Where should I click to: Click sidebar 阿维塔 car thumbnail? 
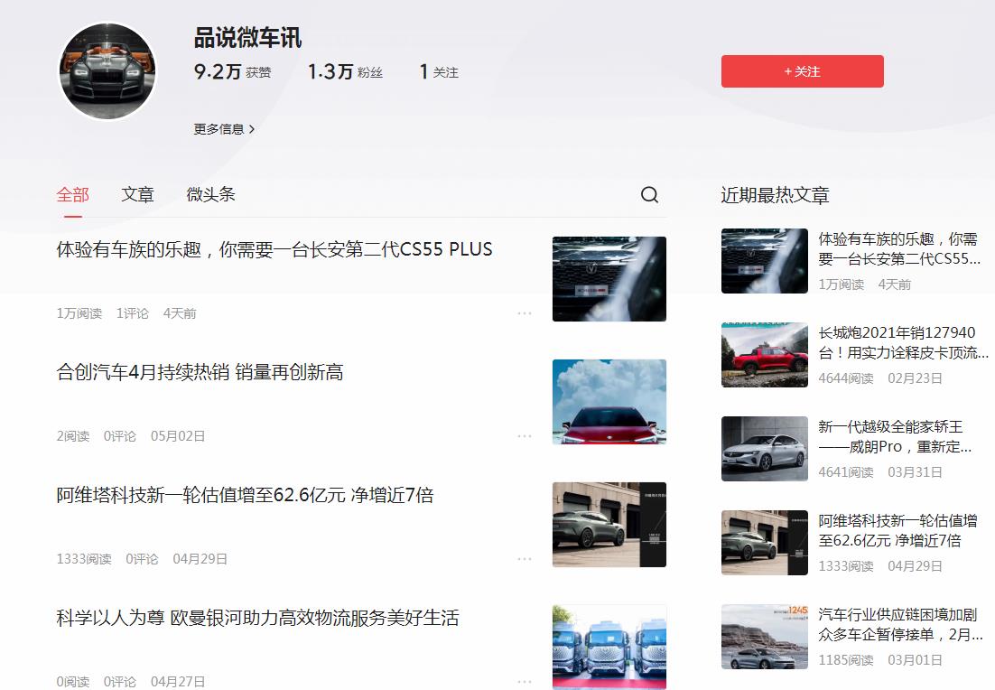(765, 543)
